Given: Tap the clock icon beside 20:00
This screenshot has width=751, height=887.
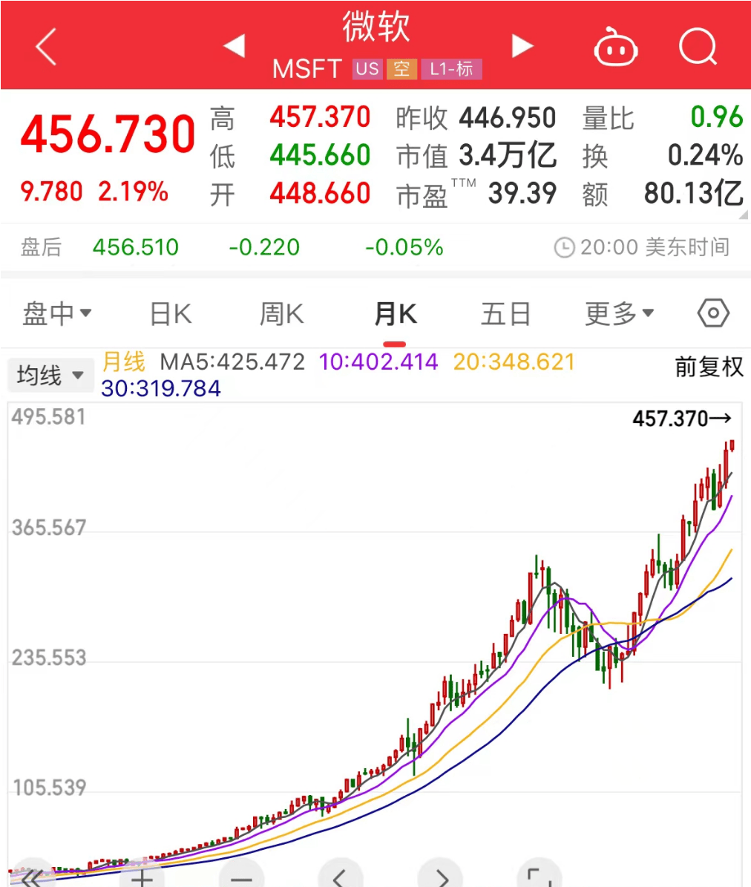Looking at the screenshot, I should pos(564,247).
